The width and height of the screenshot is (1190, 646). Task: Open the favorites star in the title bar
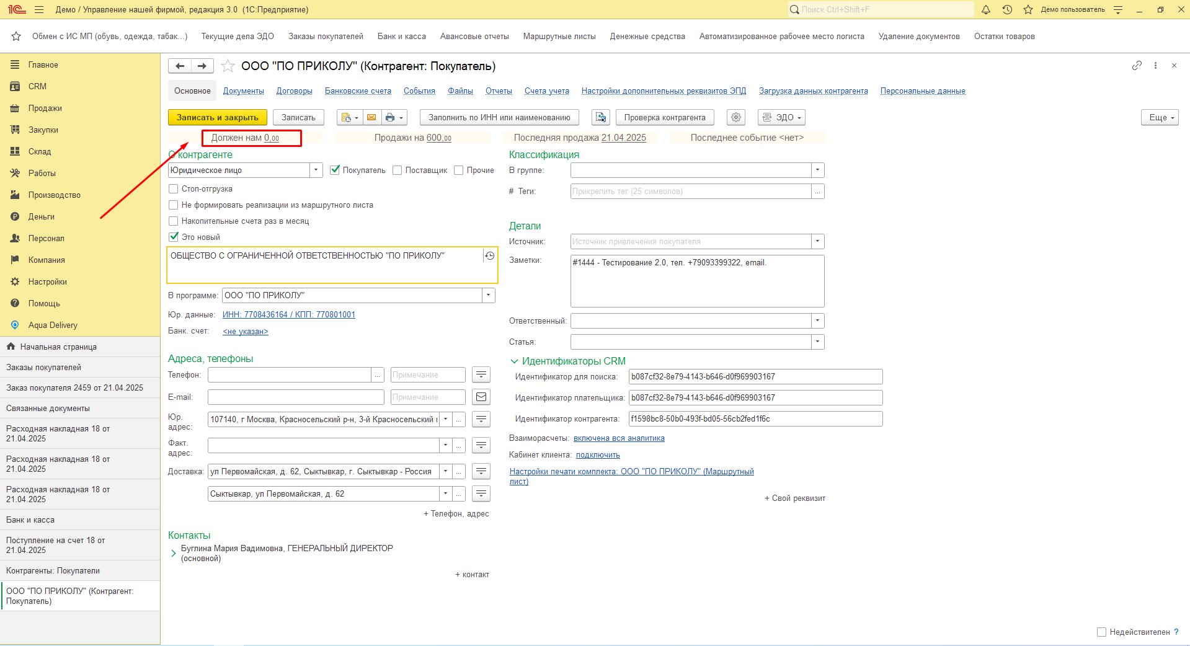click(1028, 9)
